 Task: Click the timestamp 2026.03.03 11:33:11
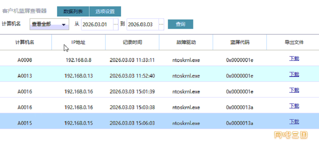pos(132,60)
